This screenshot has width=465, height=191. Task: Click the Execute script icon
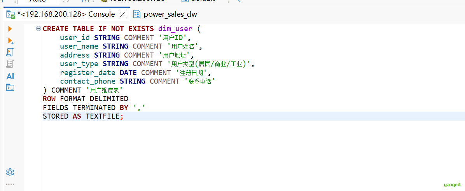coord(10,52)
